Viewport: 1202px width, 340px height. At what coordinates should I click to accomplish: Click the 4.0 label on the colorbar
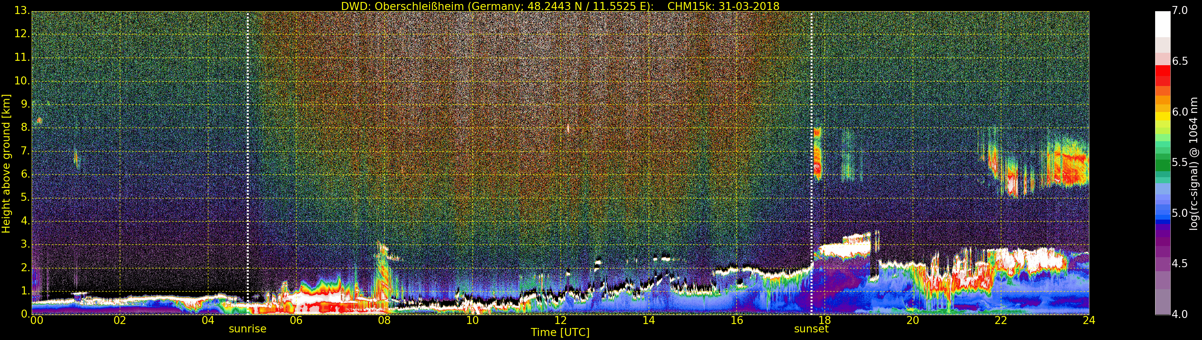(1180, 314)
